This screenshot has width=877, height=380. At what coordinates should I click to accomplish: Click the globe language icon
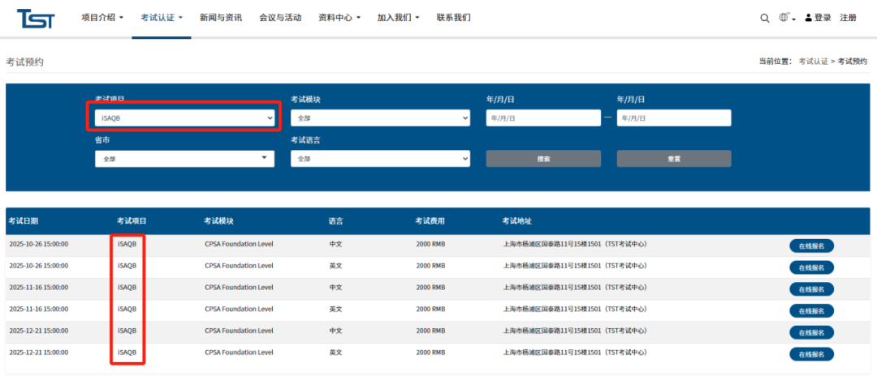(x=784, y=18)
